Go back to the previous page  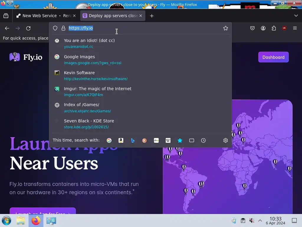click(x=7, y=28)
